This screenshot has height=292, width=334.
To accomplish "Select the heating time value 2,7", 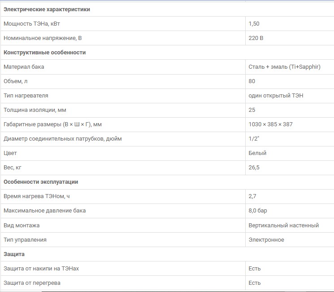I will (252, 196).
